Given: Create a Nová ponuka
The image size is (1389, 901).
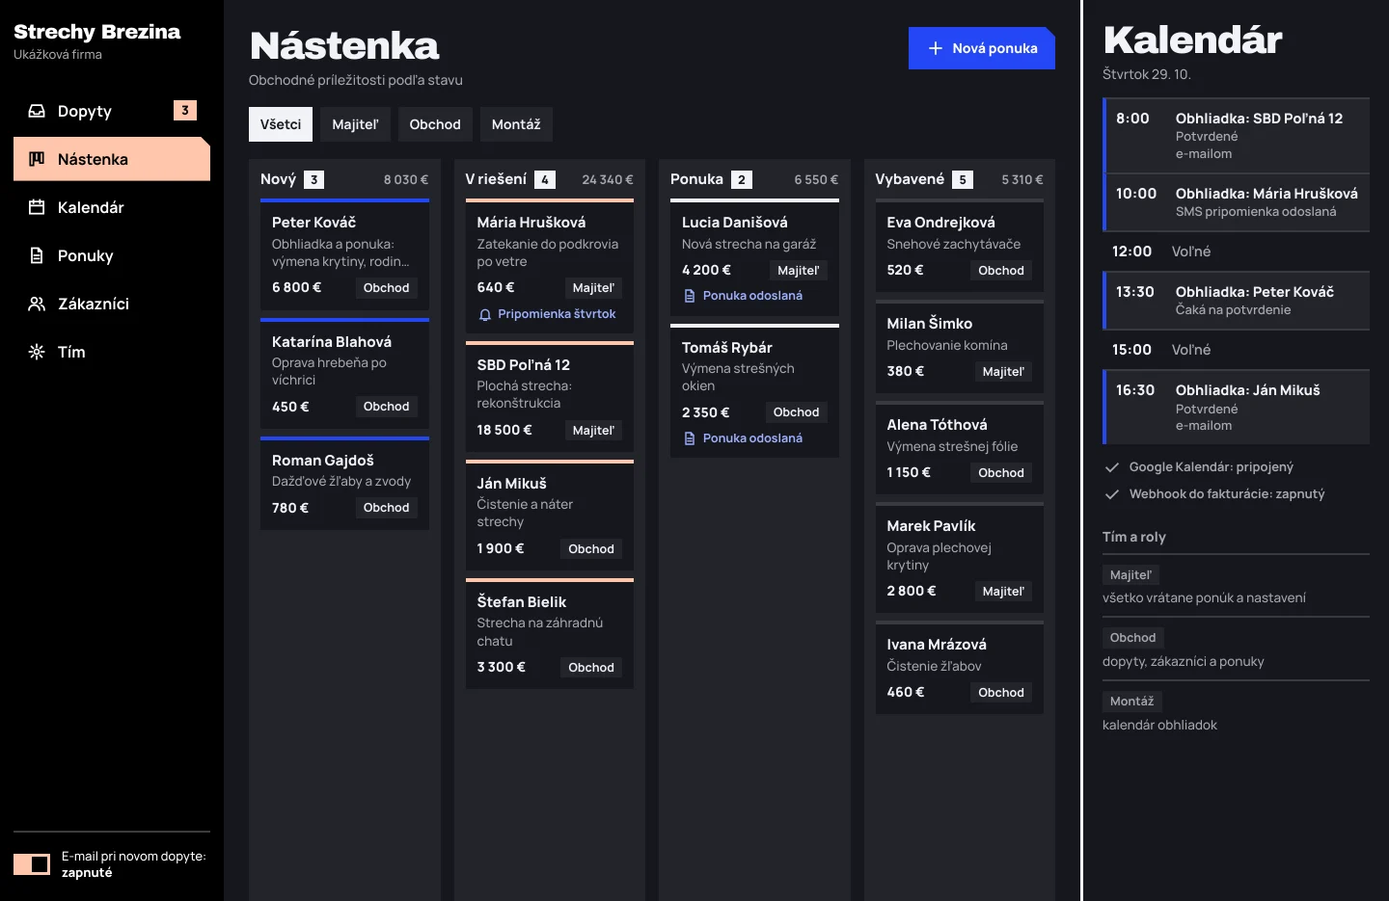Looking at the screenshot, I should pyautogui.click(x=982, y=48).
